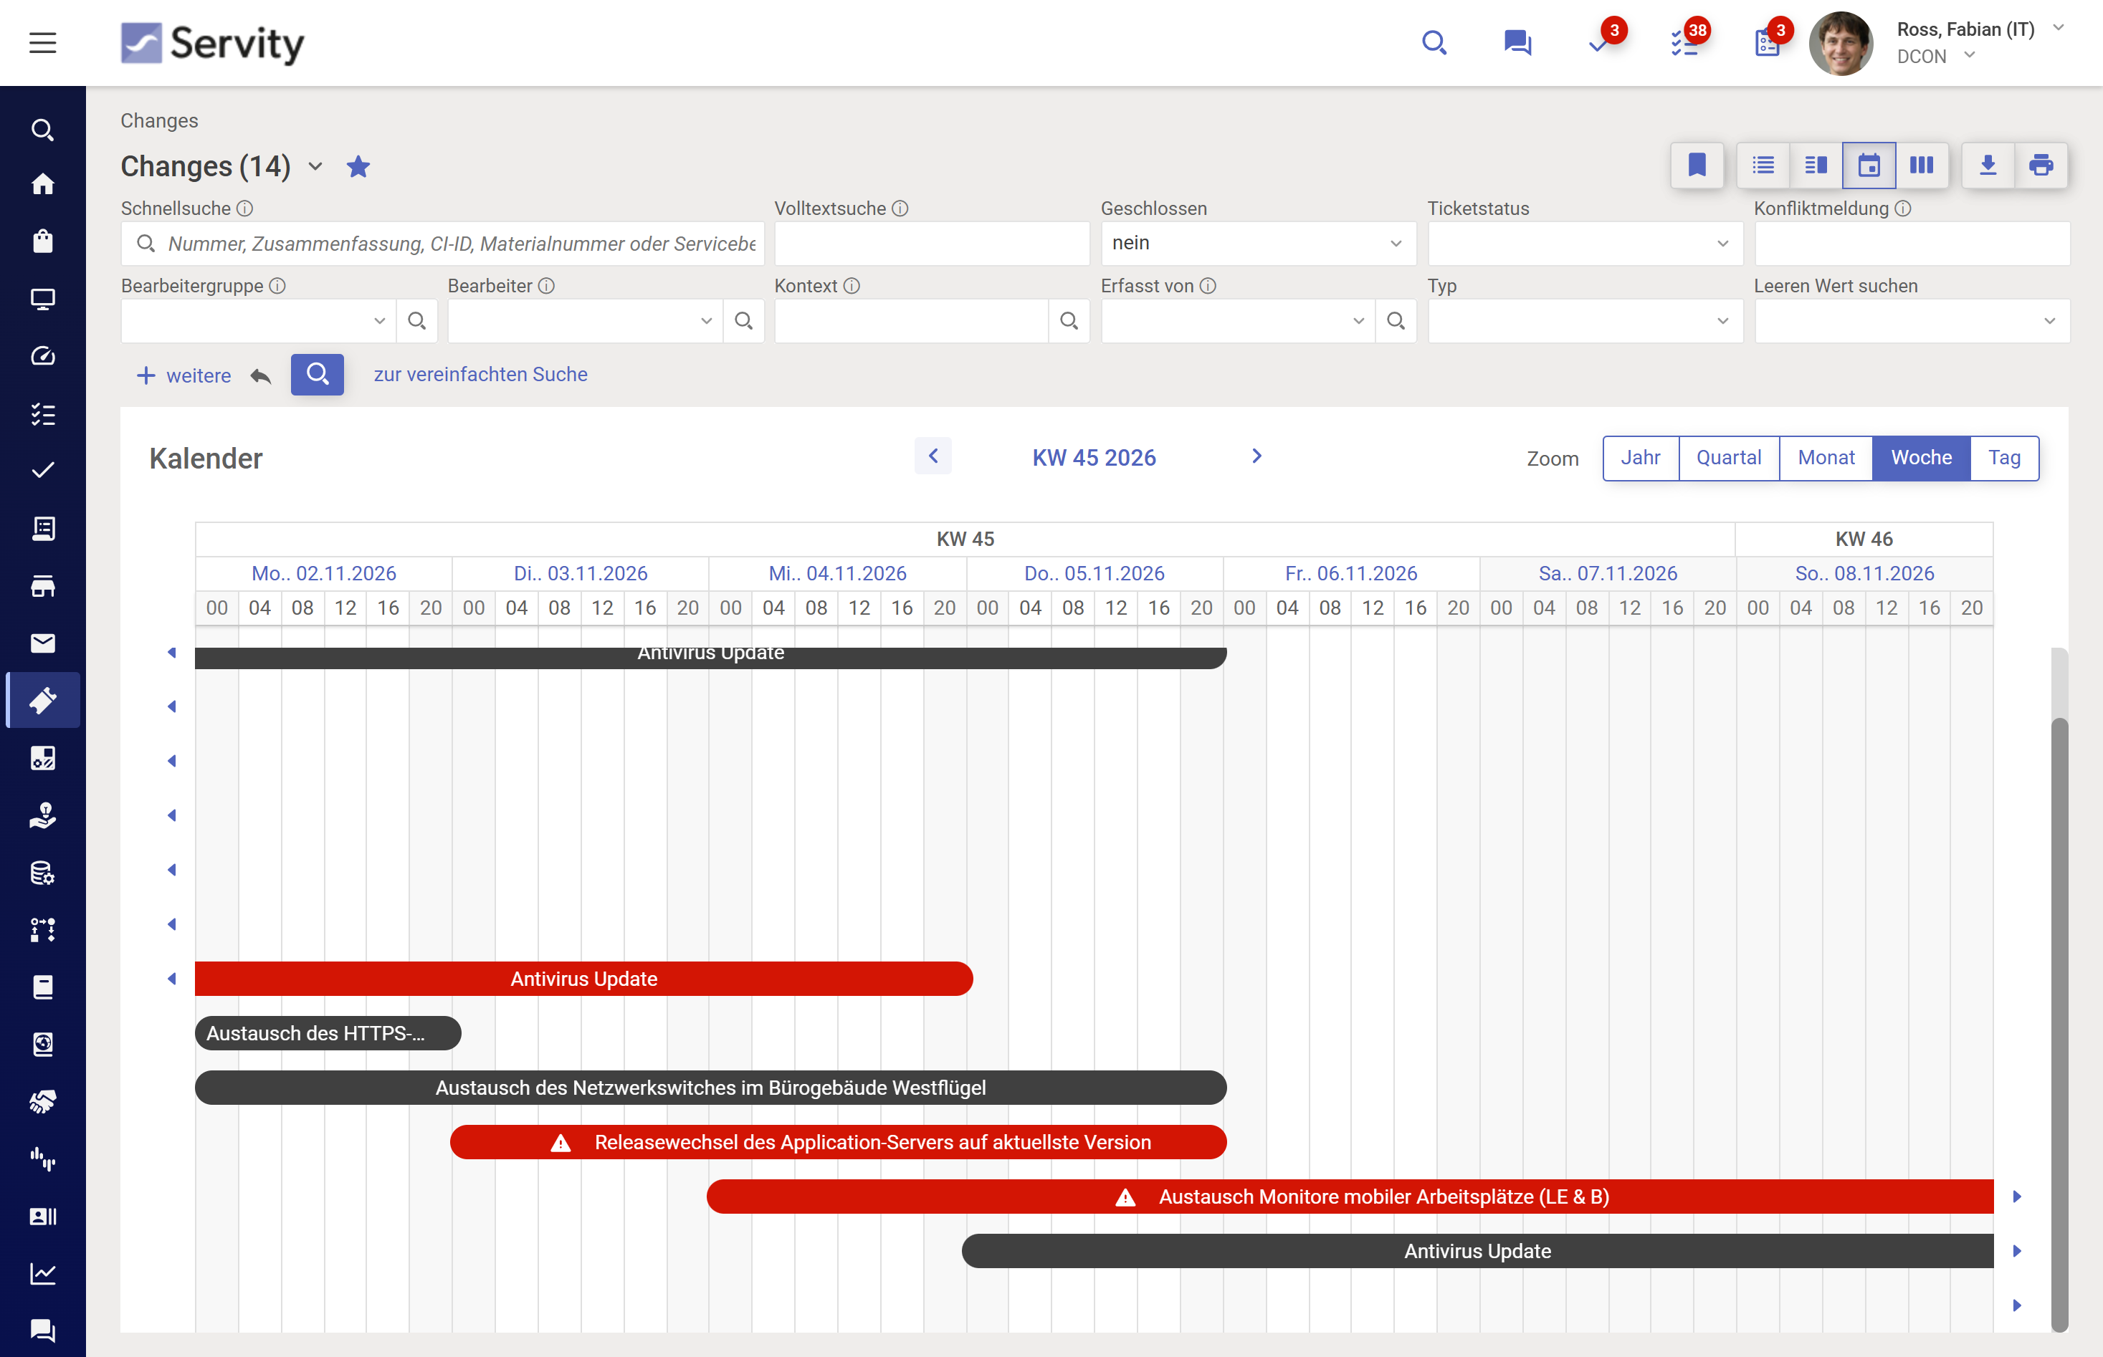Expand the Changes (14) title chevron
The image size is (2103, 1357).
pos(315,166)
